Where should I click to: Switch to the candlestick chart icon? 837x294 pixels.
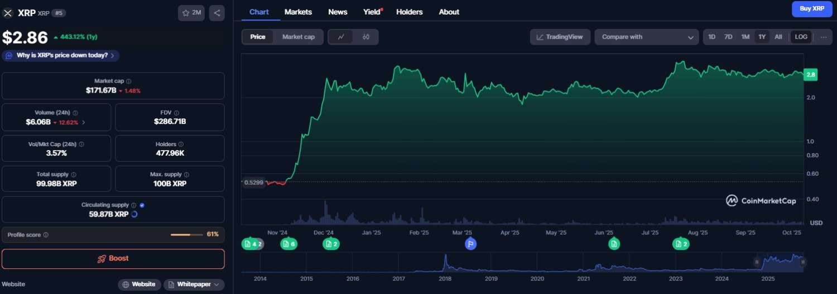point(366,37)
